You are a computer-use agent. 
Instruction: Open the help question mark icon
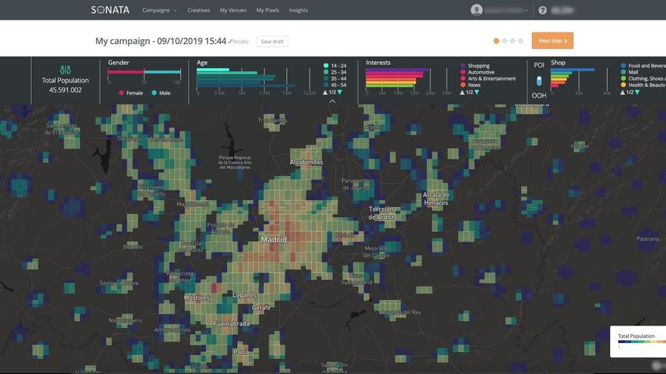pyautogui.click(x=542, y=11)
